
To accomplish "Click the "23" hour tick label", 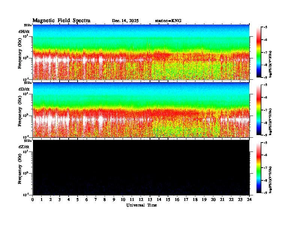I will [x=240, y=199].
